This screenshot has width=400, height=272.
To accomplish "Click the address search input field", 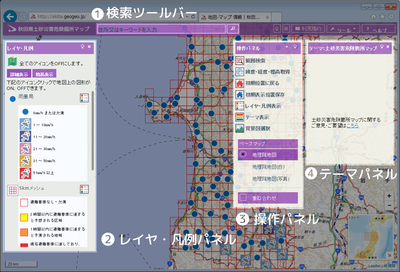I will [x=161, y=29].
